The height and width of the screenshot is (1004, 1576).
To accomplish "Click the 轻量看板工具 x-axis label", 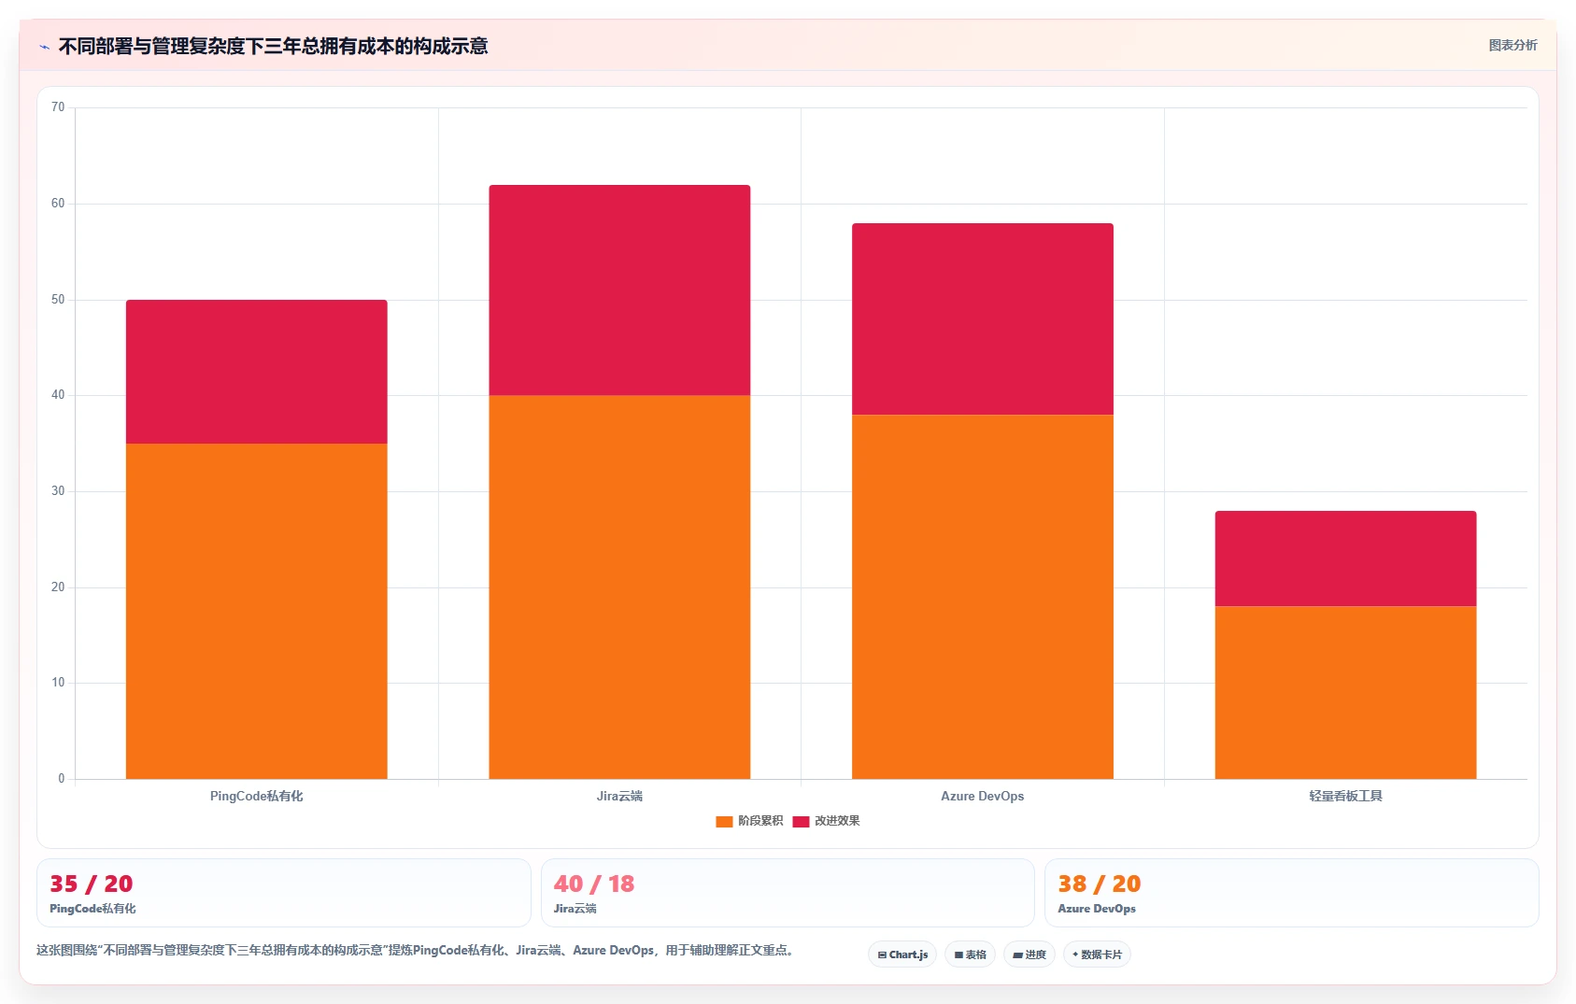I will click(x=1345, y=796).
